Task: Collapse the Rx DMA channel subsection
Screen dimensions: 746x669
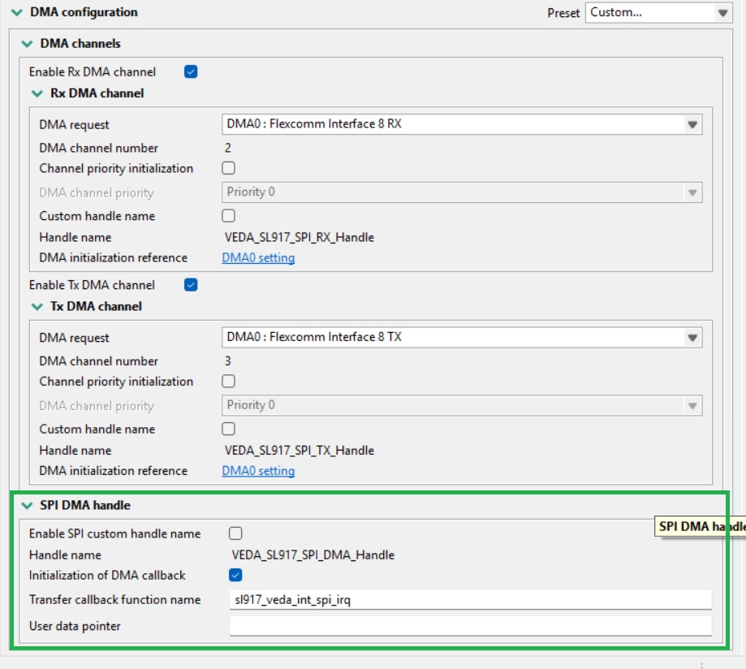Action: tap(37, 93)
